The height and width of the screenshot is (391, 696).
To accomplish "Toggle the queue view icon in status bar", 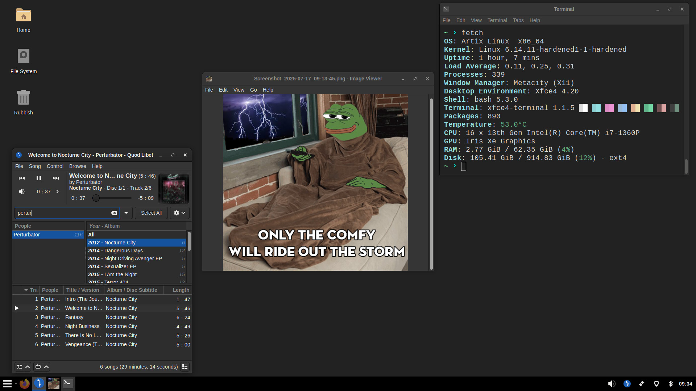I will 185,367.
